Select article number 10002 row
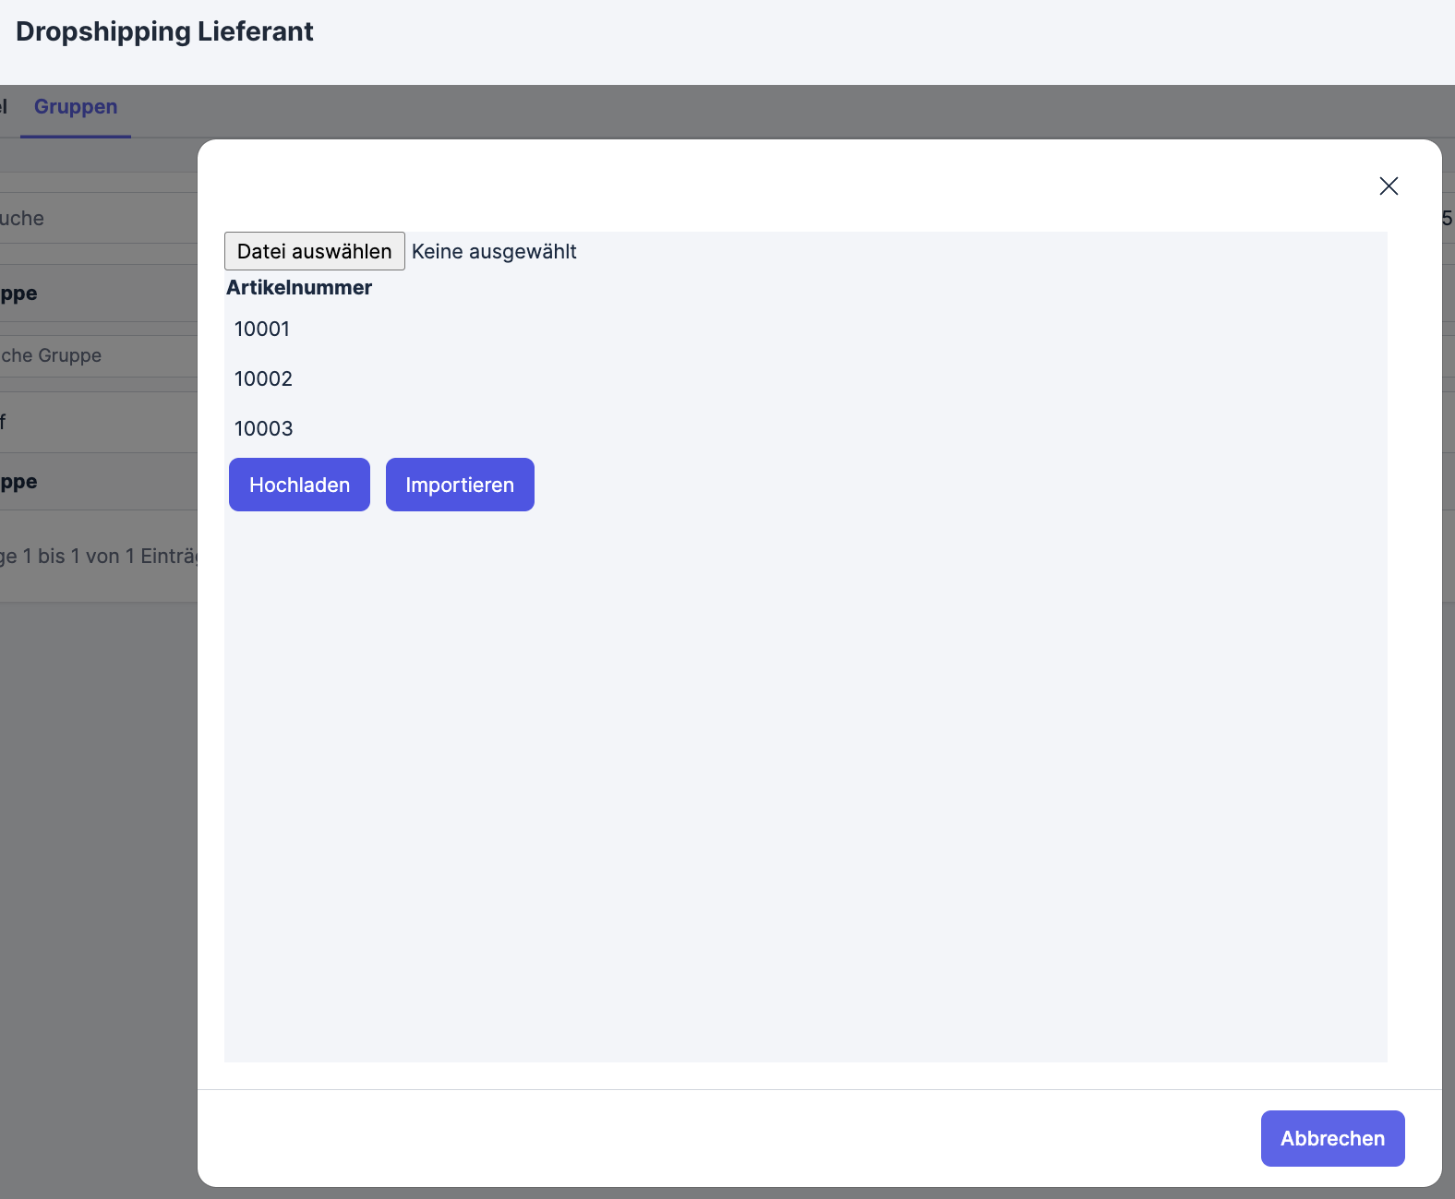Viewport: 1455px width, 1199px height. tap(263, 379)
